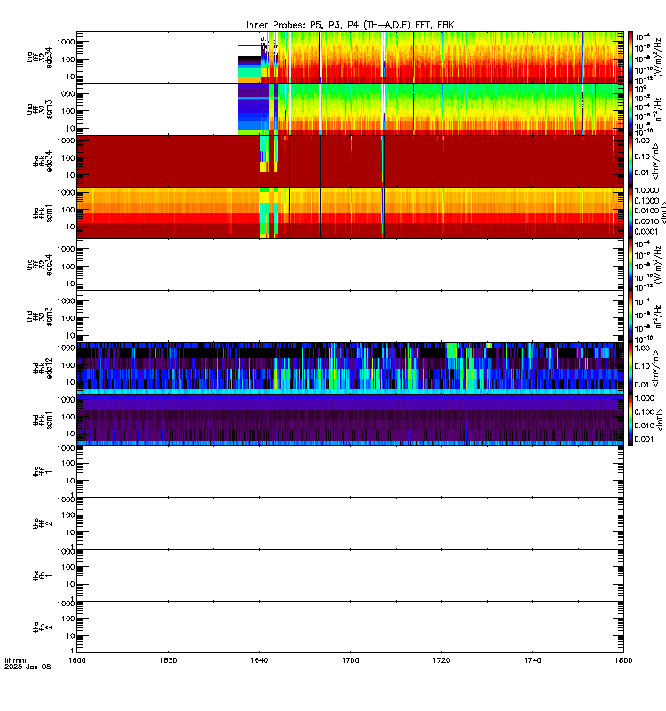Click the 'the fb 1' panel label
This screenshot has width=666, height=711.
pyautogui.click(x=43, y=575)
